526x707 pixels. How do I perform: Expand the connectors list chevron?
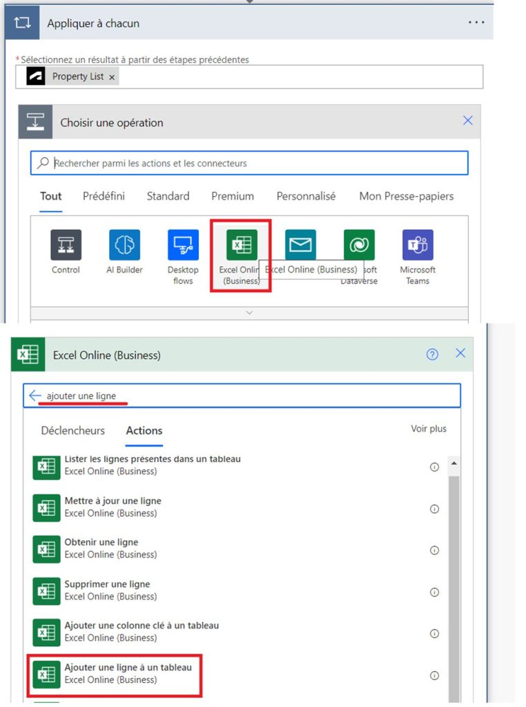point(249,313)
